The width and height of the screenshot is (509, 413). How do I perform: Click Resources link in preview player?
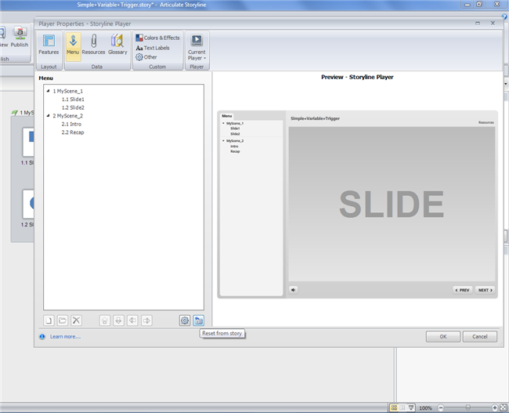click(486, 122)
